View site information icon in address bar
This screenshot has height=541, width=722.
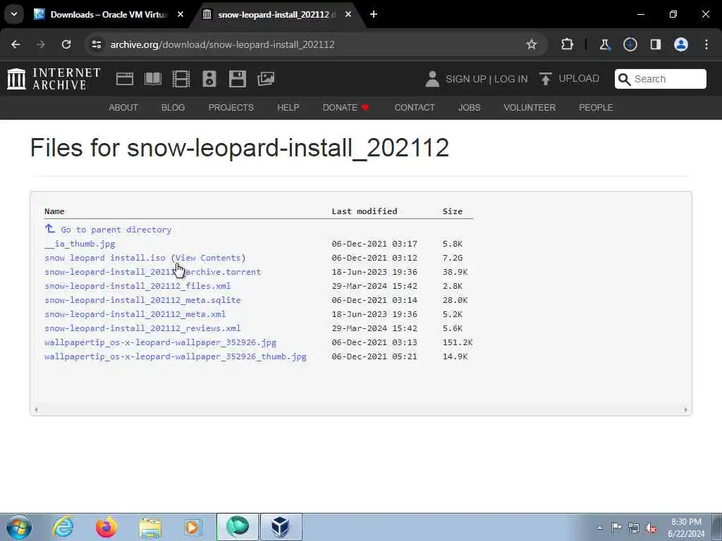click(x=96, y=44)
